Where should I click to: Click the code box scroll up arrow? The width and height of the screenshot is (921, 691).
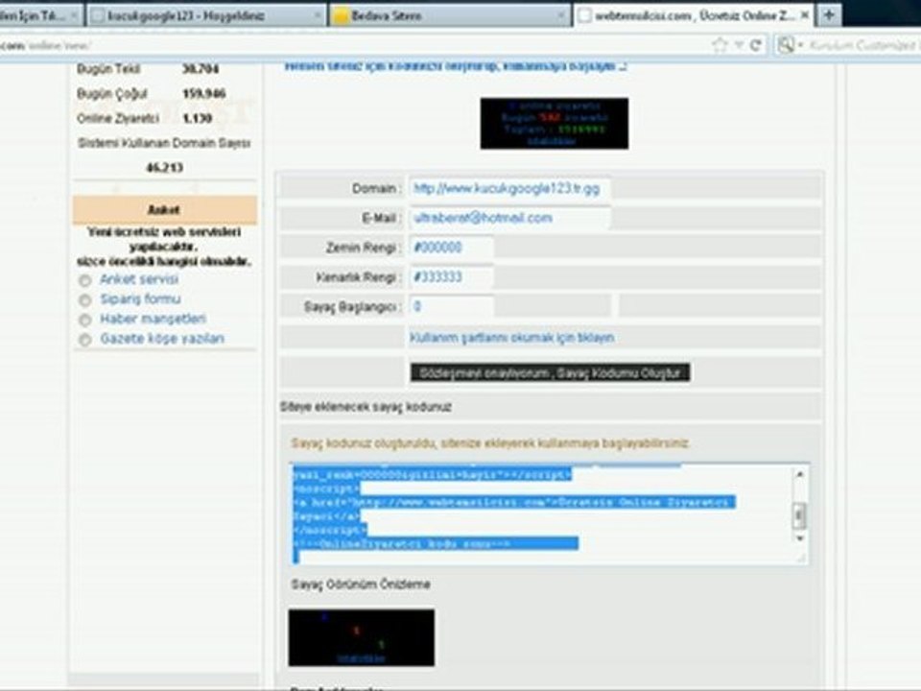[799, 473]
